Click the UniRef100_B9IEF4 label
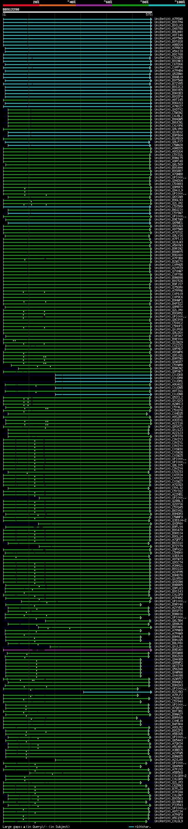Viewport: 188px width, 829px height. coord(169,96)
